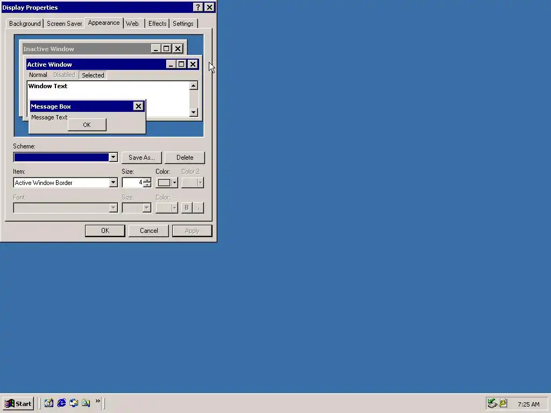Screen dimensions: 551x413
Task: Click Message Text in the preview
Action: pyautogui.click(x=49, y=117)
